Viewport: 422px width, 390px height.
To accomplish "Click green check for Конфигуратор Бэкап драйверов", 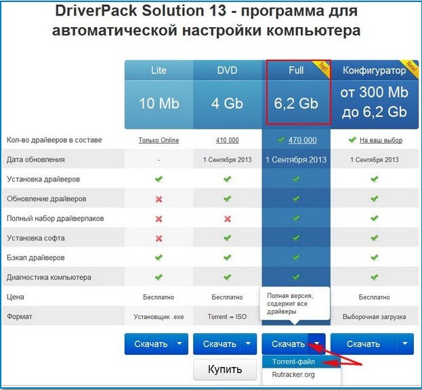I will (x=375, y=257).
